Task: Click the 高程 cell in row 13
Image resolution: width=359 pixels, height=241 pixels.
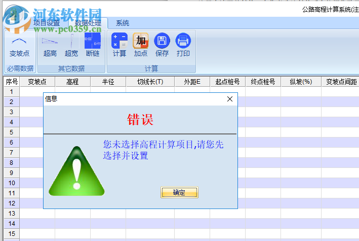Action: 72,213
